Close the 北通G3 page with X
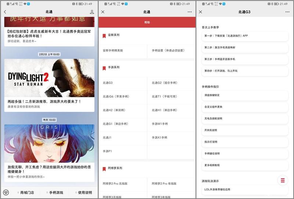Viewport: 294px width, 199px height. pos(200,12)
